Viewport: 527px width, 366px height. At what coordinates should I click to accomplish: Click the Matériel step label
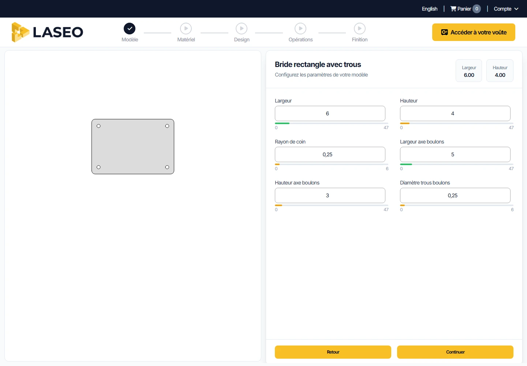pos(186,40)
